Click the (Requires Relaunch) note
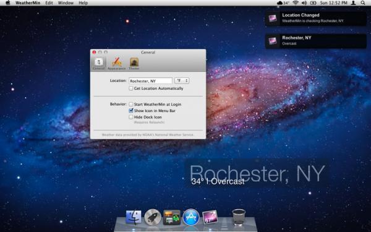The height and width of the screenshot is (232, 371). 149,122
